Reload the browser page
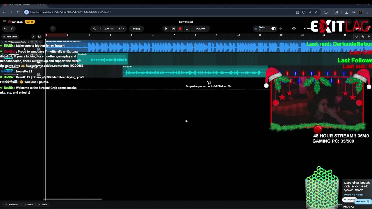 18,12
